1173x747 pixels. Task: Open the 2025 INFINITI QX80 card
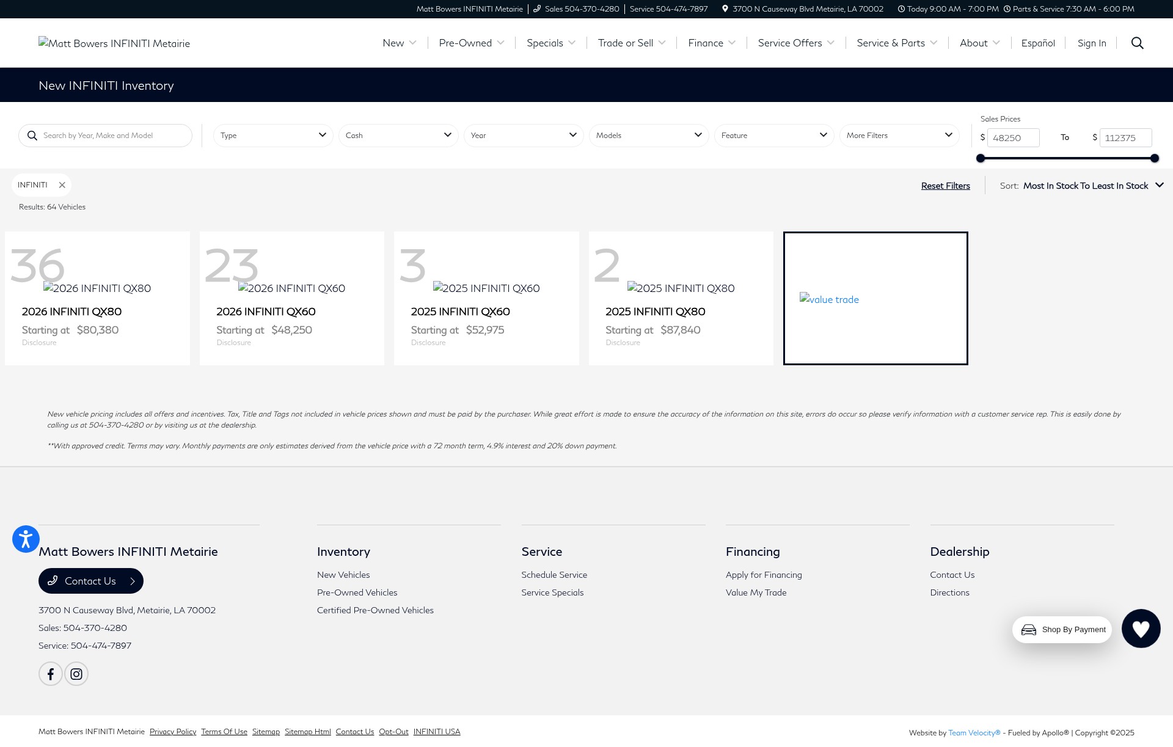coord(681,298)
